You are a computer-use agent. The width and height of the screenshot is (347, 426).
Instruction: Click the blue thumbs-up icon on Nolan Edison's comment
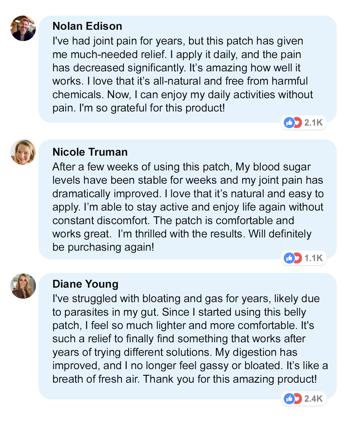coord(289,123)
